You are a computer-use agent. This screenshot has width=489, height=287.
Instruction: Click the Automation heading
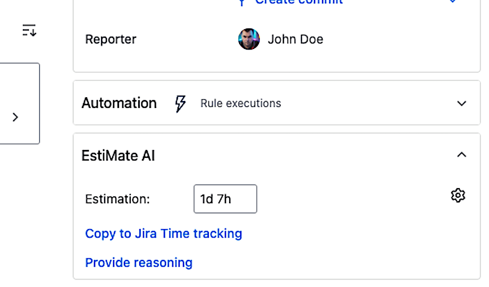coord(119,103)
